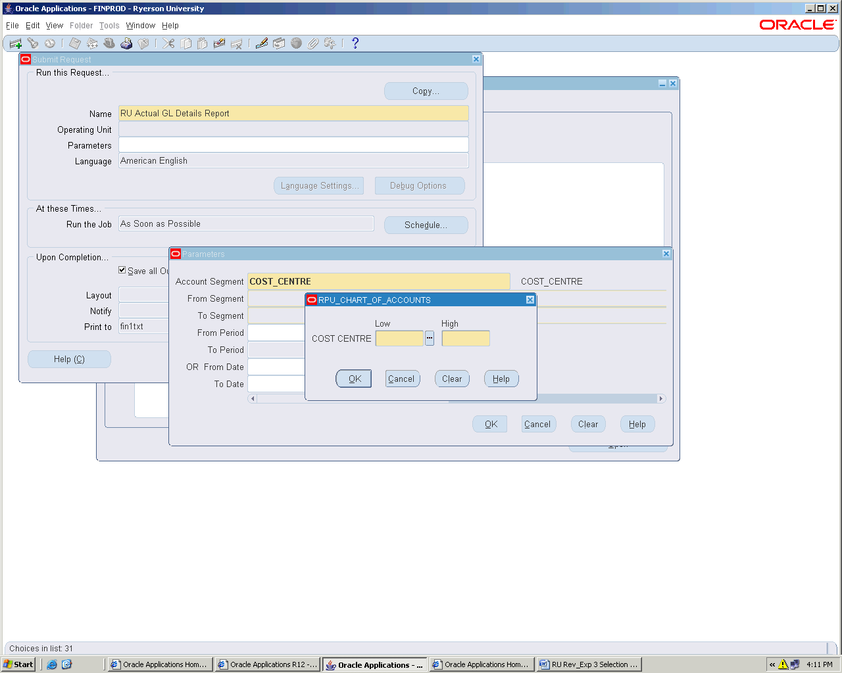Image resolution: width=842 pixels, height=673 pixels.
Task: Click the New record toolbar icon
Action: click(x=16, y=43)
